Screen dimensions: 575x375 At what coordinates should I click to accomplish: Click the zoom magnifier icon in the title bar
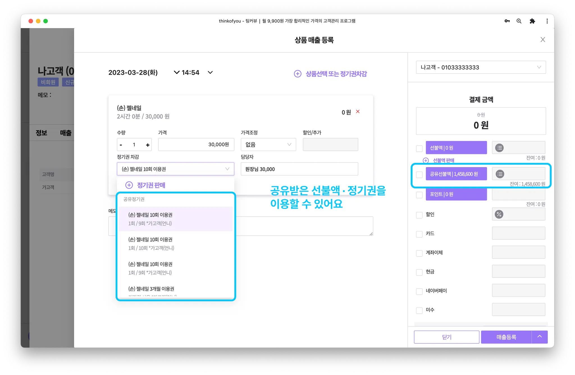pyautogui.click(x=519, y=21)
